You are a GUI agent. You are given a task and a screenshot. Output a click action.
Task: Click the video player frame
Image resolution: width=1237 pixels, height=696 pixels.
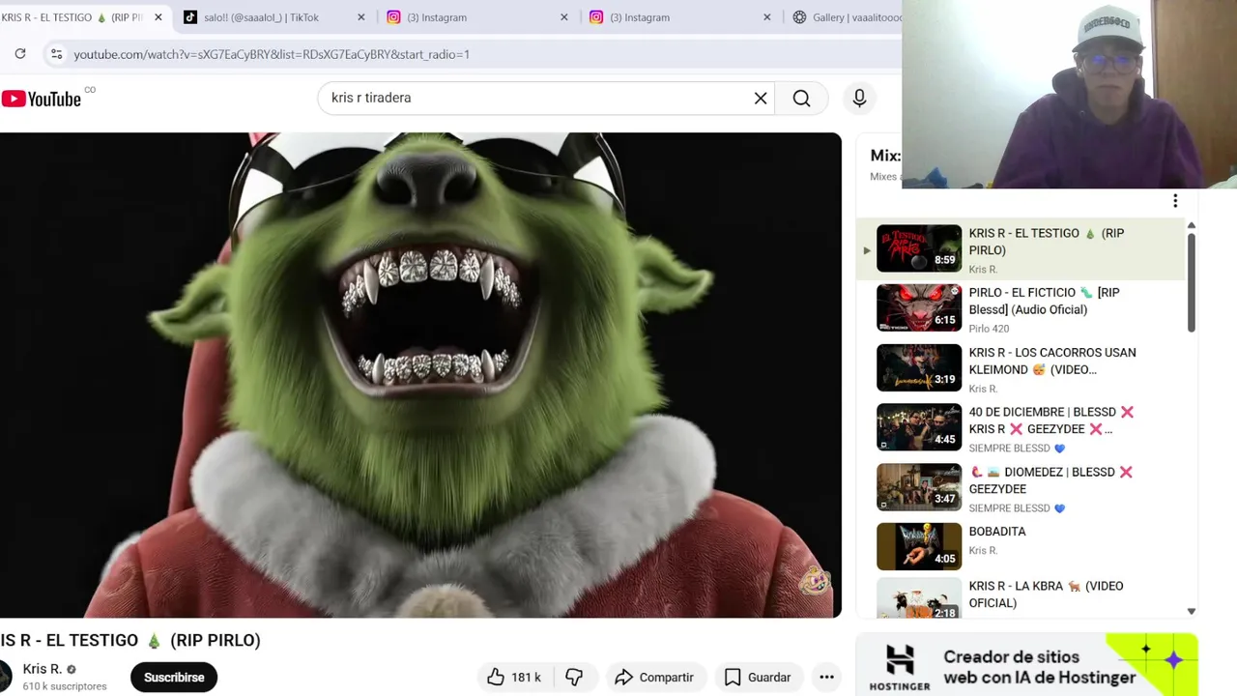[420, 375]
